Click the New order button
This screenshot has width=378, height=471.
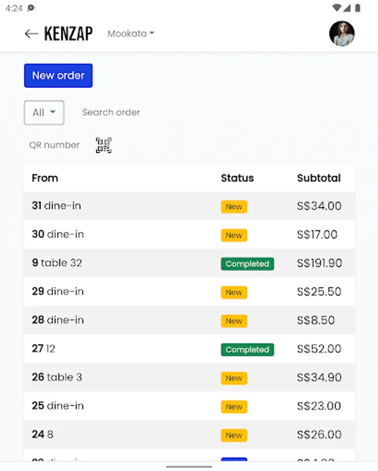[58, 75]
